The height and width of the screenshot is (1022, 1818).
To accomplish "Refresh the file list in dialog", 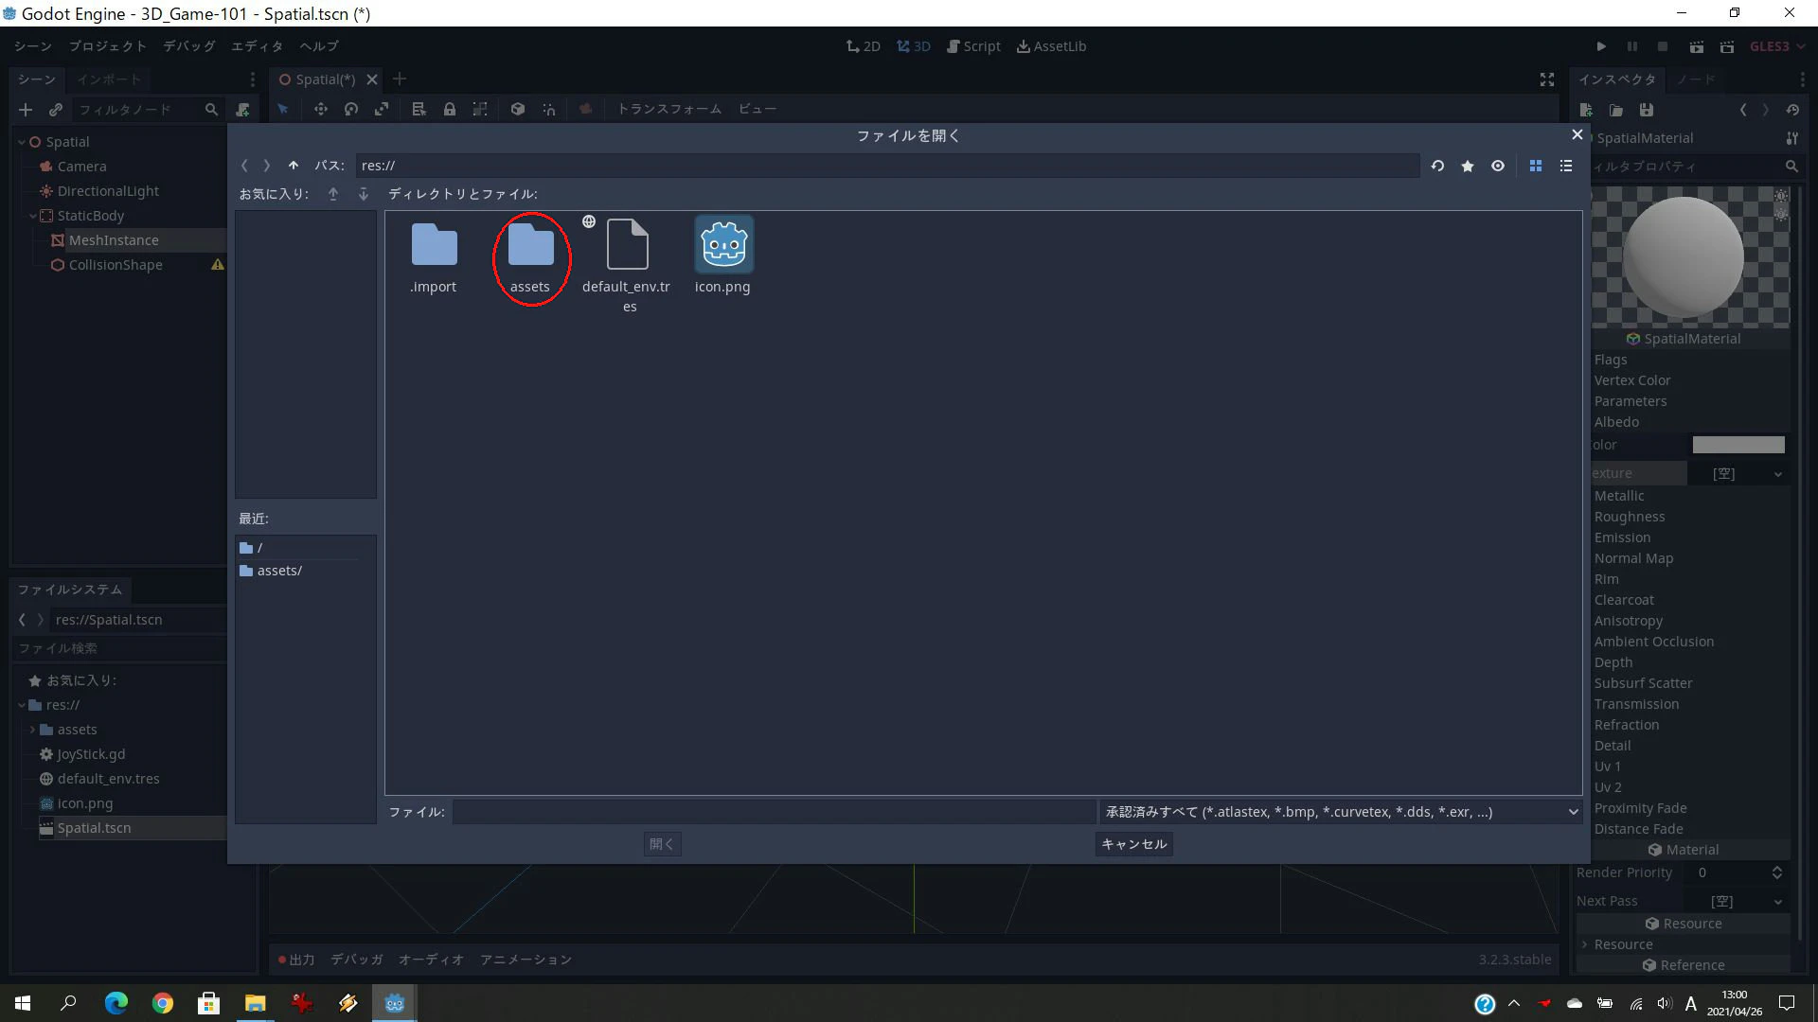I will point(1437,166).
